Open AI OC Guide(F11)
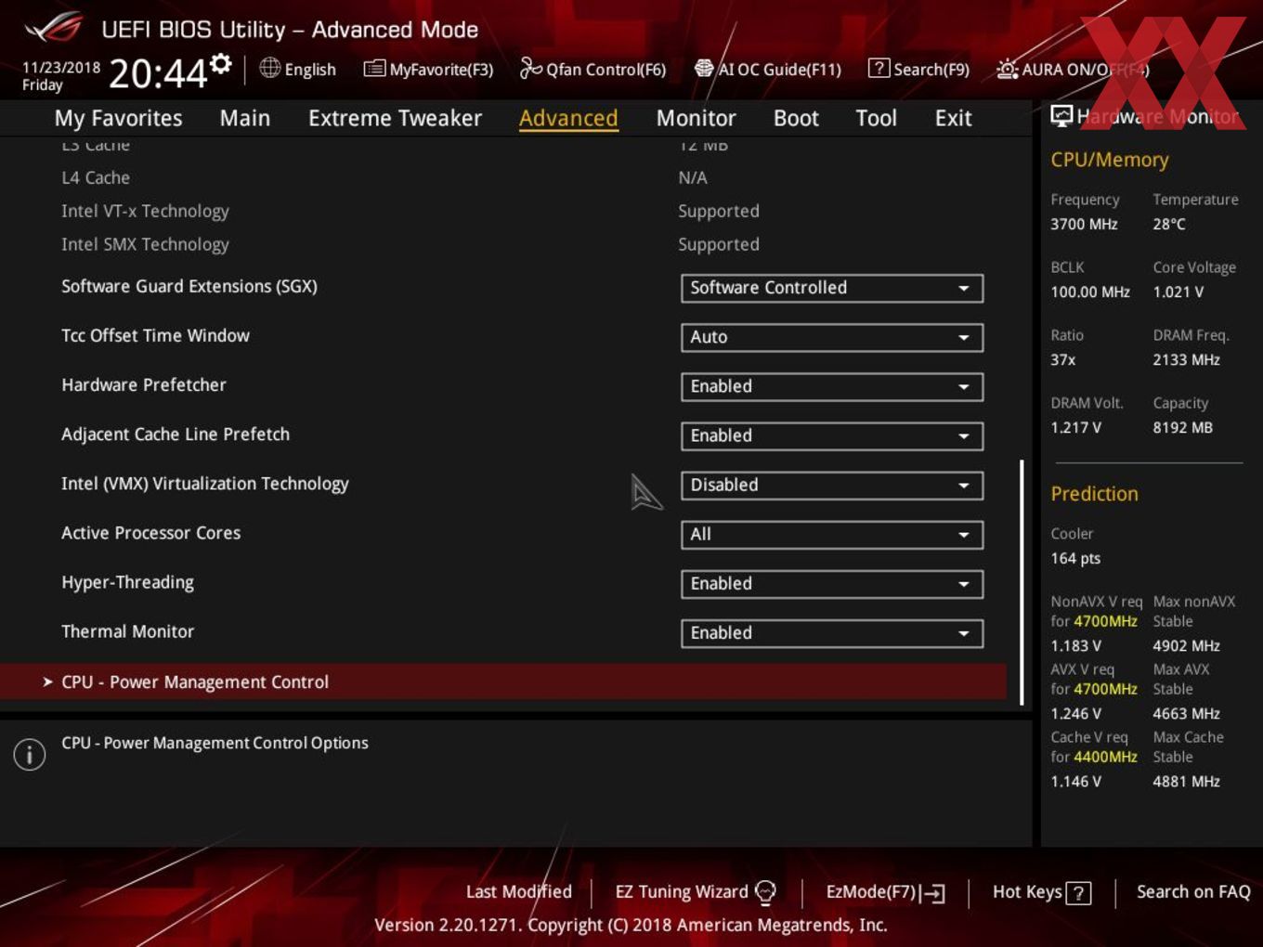The image size is (1263, 947). tap(768, 69)
